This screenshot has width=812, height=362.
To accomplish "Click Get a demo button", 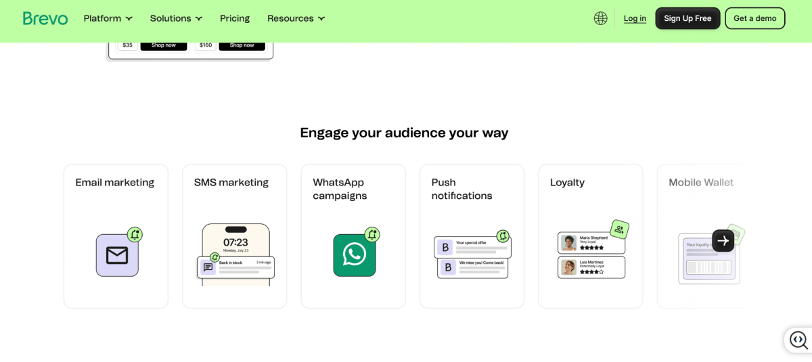I will click(755, 18).
